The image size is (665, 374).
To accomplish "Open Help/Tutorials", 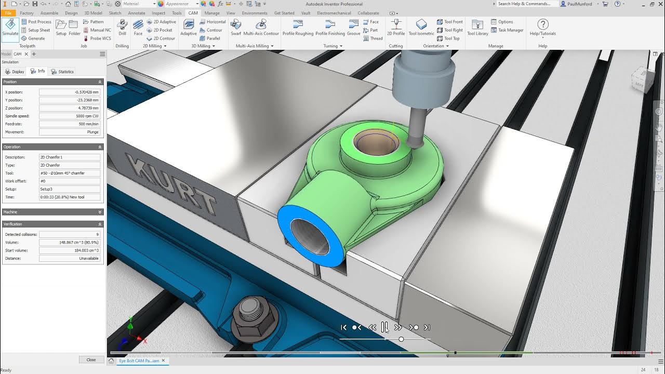I will pyautogui.click(x=543, y=28).
